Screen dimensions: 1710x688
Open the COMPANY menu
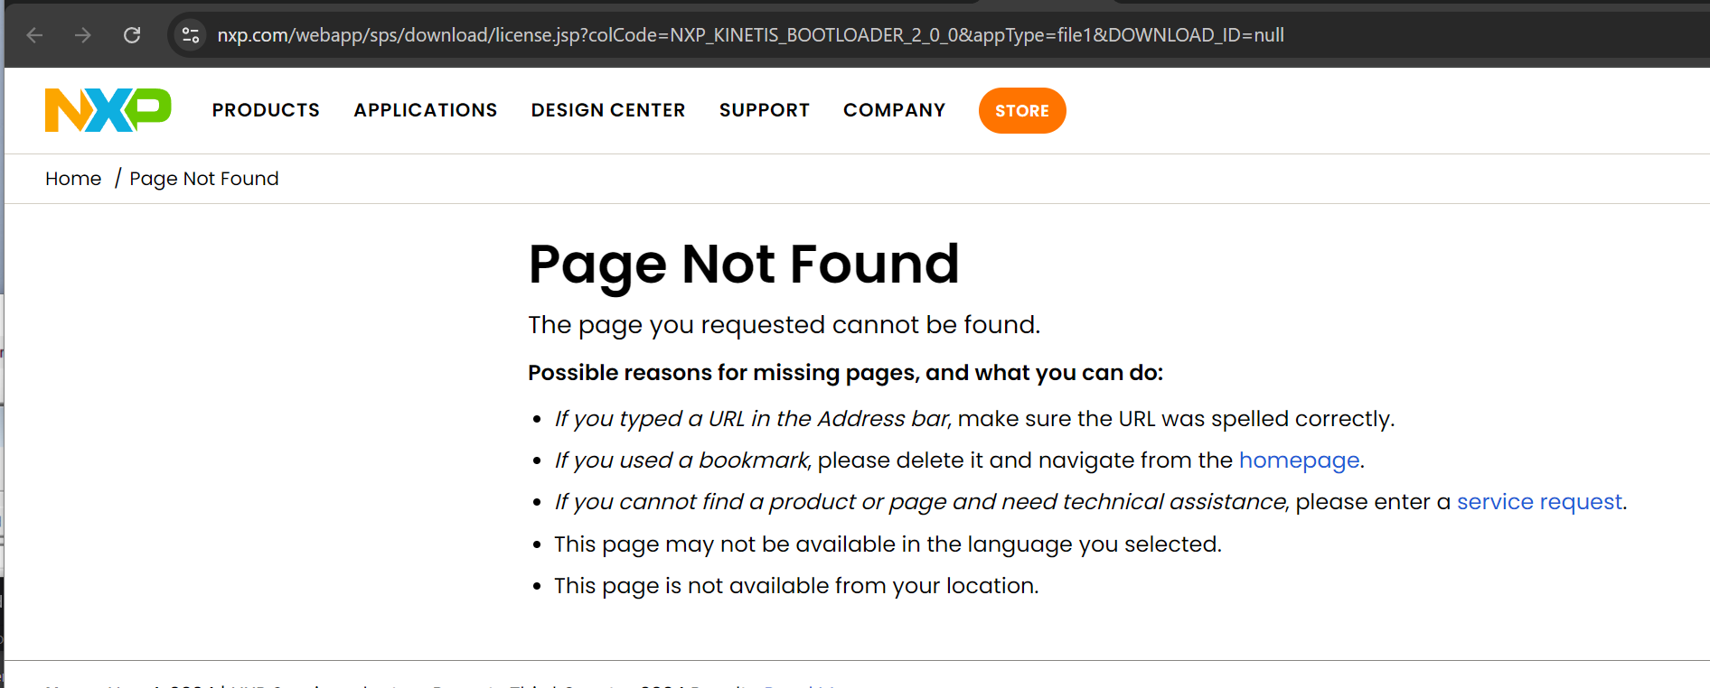click(894, 110)
